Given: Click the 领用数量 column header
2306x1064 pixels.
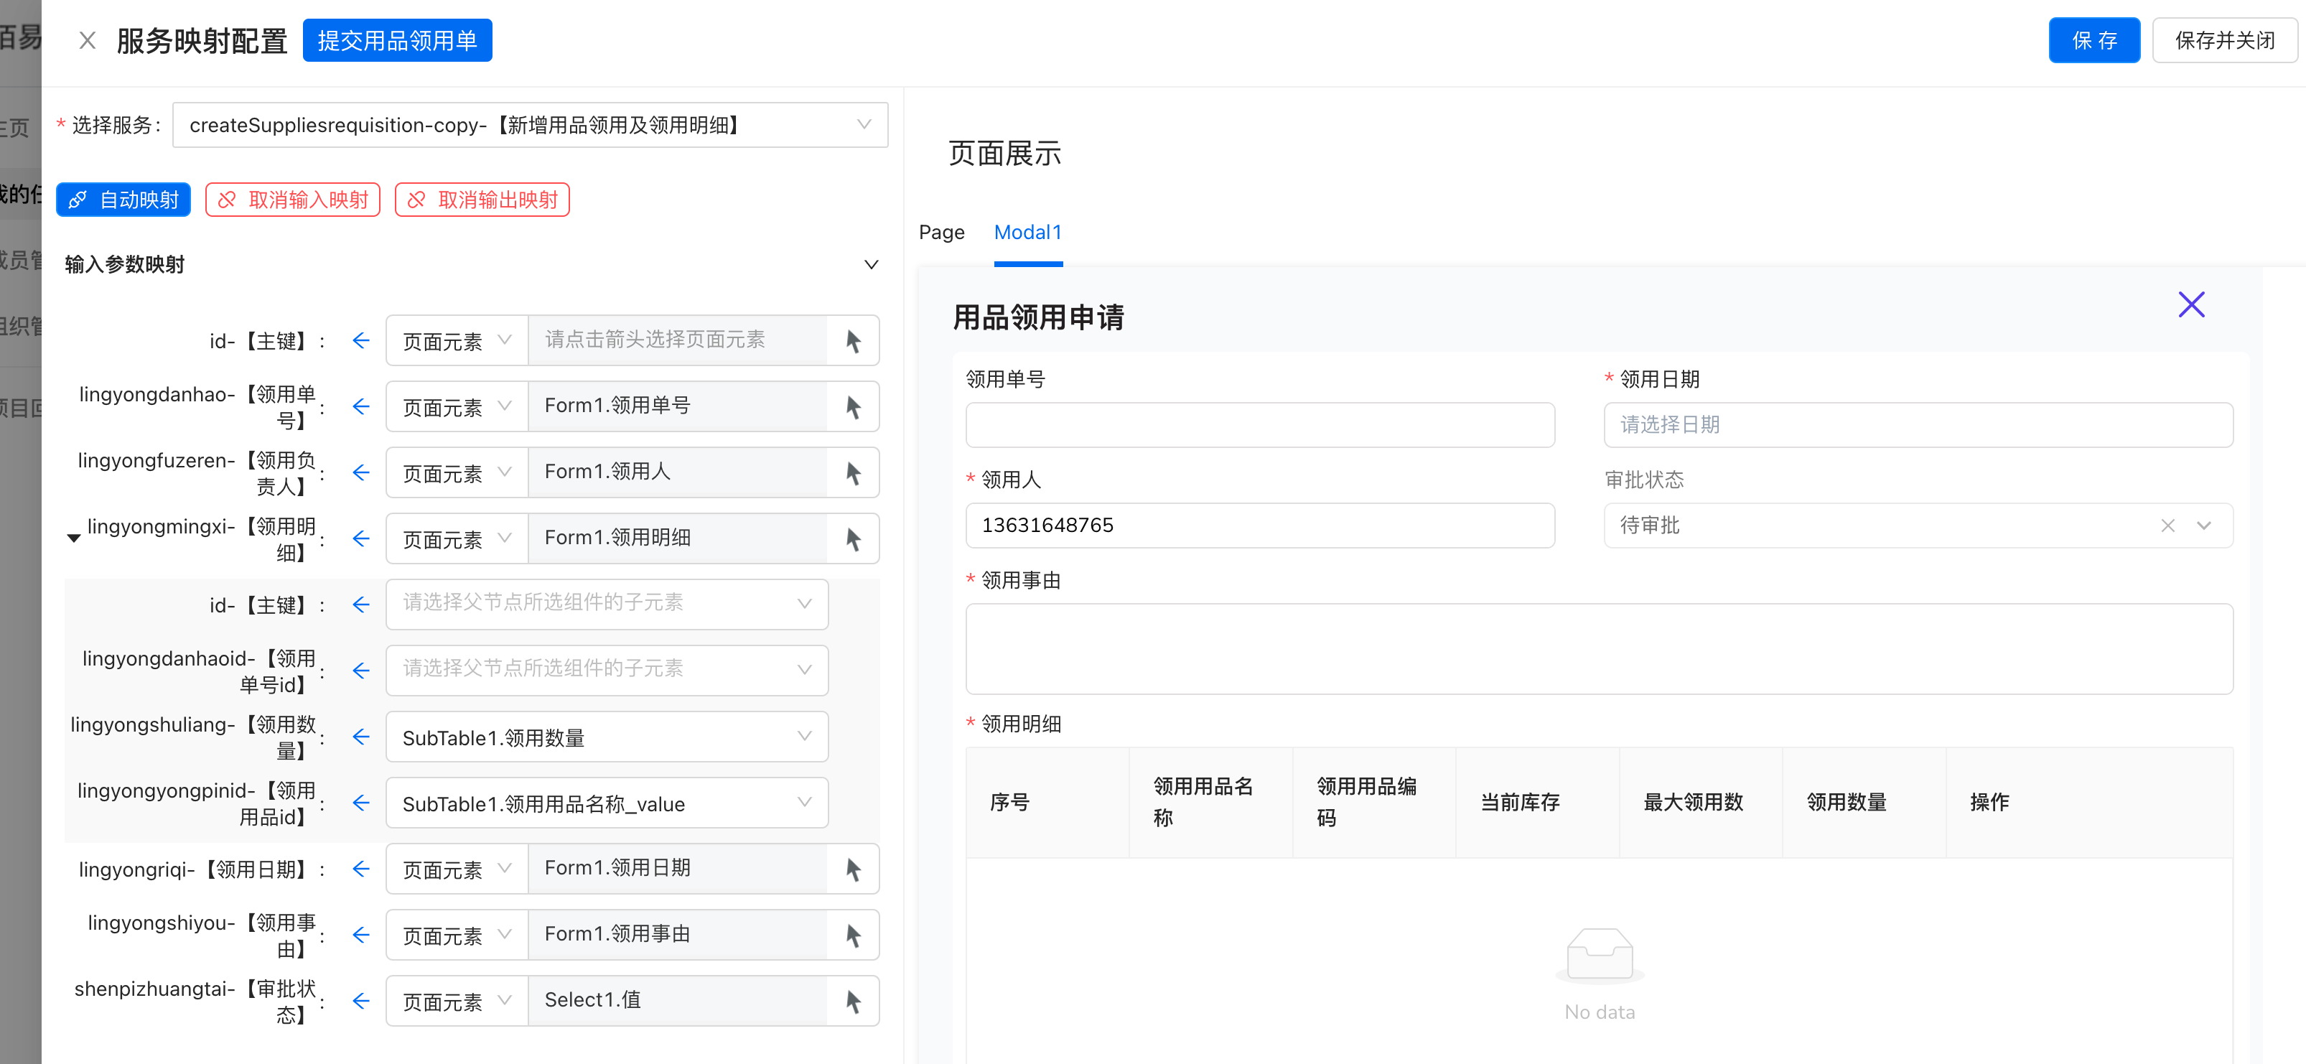Looking at the screenshot, I should click(x=1863, y=803).
